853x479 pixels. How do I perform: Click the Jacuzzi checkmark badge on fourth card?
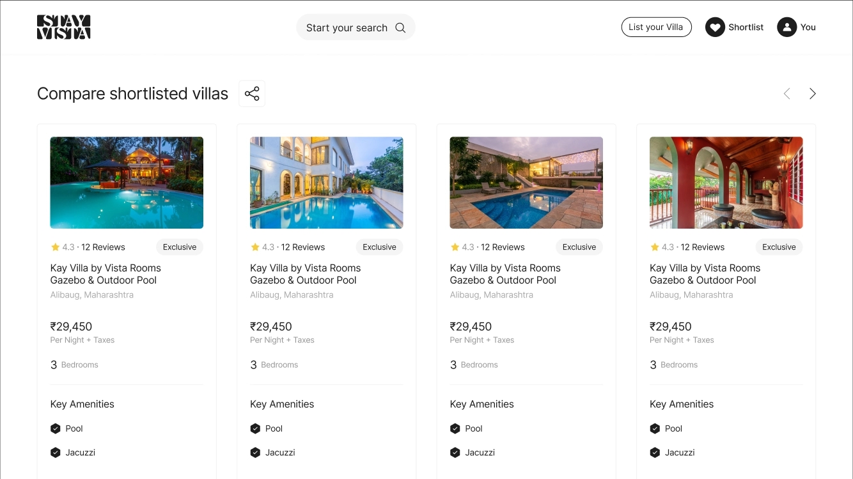click(655, 453)
